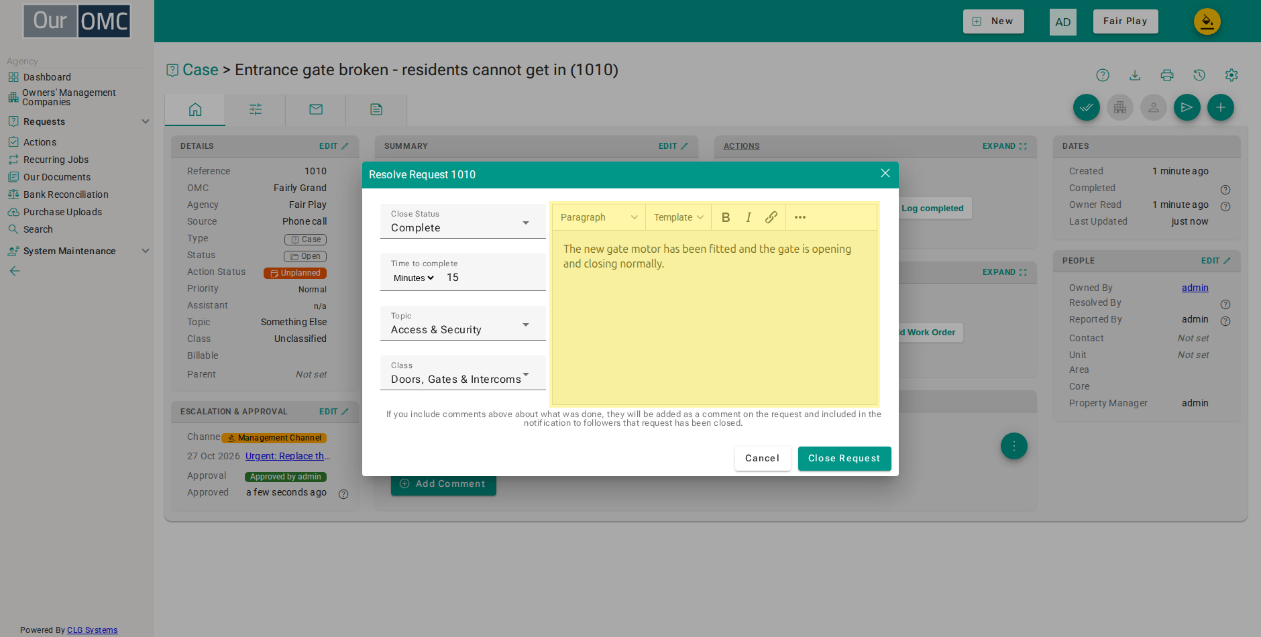The image size is (1261, 637).
Task: Click the New button in top bar
Action: pos(993,21)
